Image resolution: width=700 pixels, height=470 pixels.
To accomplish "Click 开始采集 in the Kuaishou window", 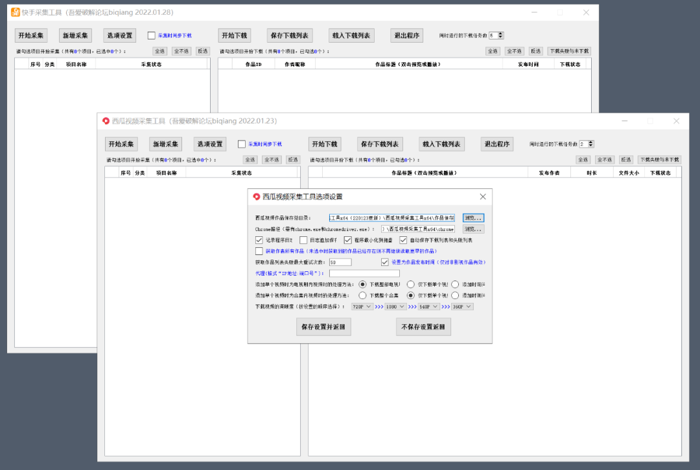I will tap(31, 35).
